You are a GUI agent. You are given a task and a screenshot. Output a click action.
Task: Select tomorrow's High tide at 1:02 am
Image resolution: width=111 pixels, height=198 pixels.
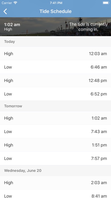point(55,118)
